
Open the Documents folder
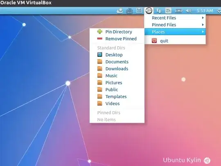pyautogui.click(x=117, y=62)
